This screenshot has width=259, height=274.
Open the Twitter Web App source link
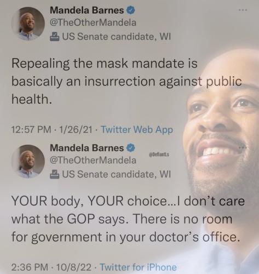(137, 129)
